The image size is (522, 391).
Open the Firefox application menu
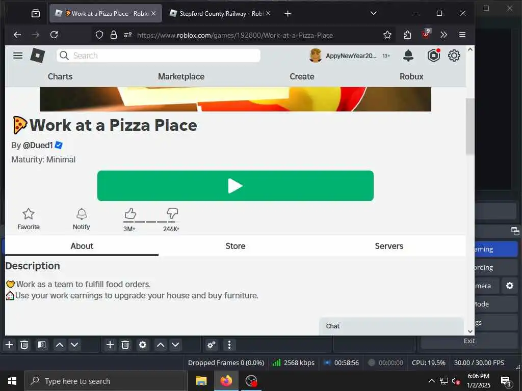(462, 35)
